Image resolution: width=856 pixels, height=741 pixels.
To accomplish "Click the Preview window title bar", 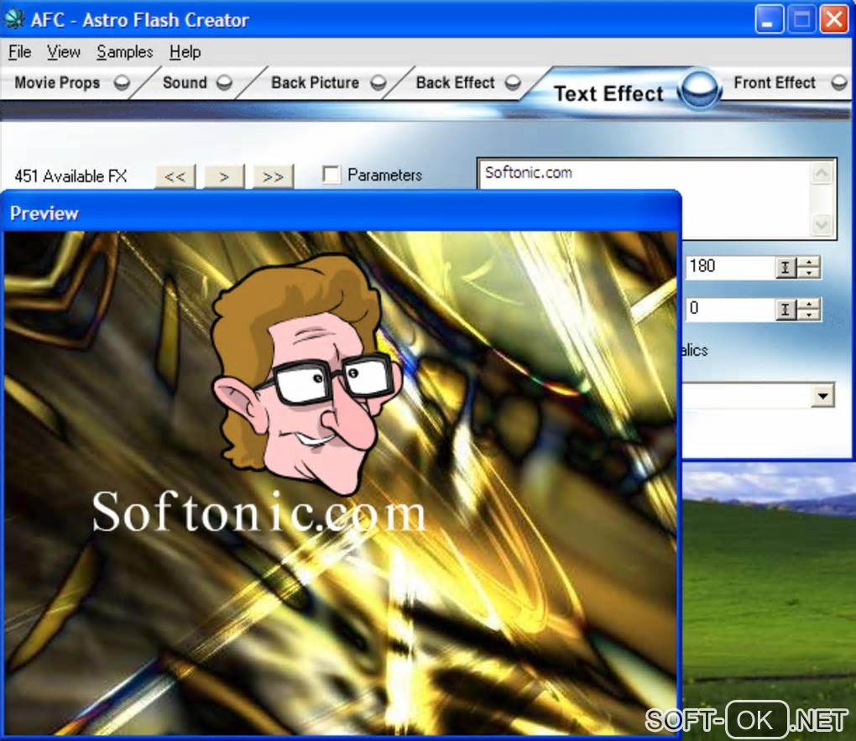I will coord(341,213).
